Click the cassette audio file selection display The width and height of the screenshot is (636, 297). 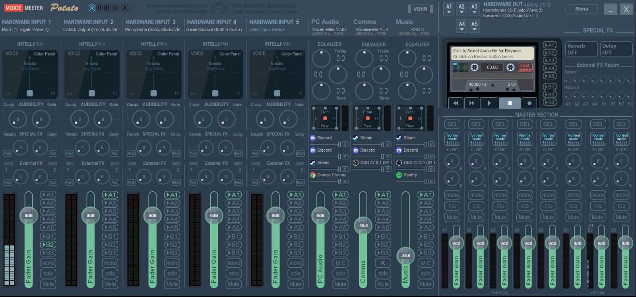[493, 54]
